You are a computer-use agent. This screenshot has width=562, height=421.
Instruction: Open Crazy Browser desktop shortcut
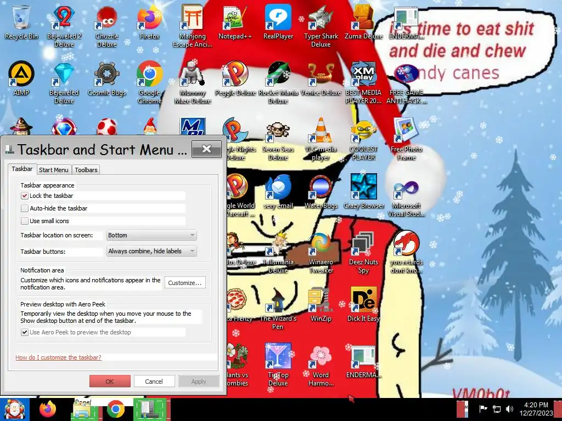363,192
